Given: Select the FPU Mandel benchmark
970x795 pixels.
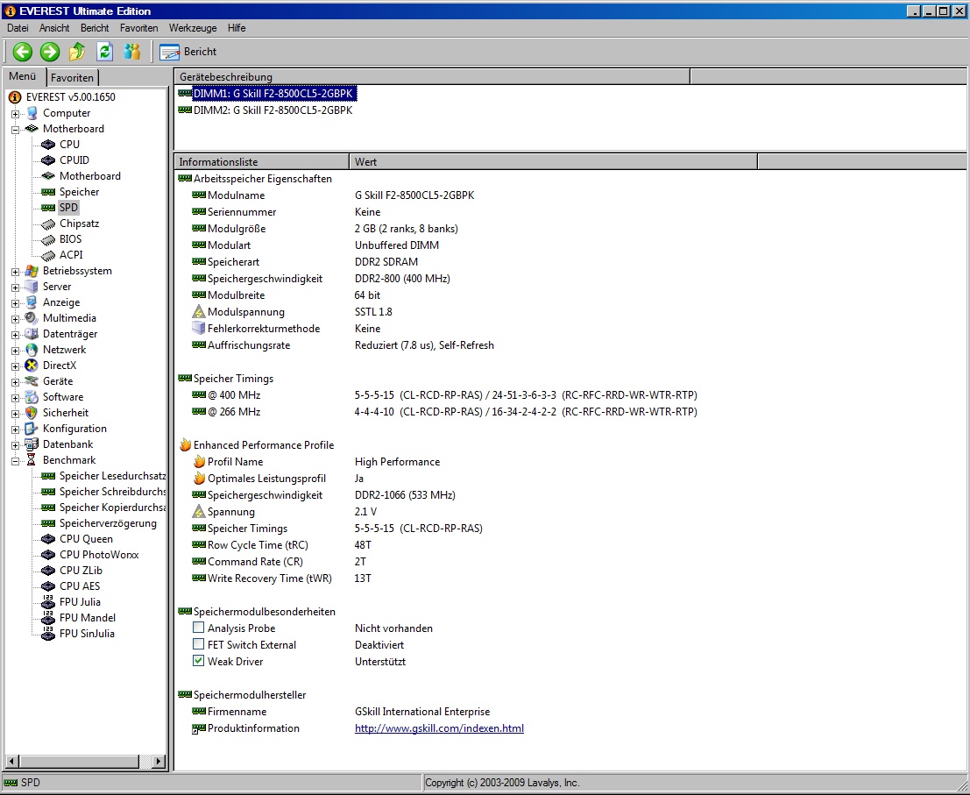Looking at the screenshot, I should [x=88, y=617].
